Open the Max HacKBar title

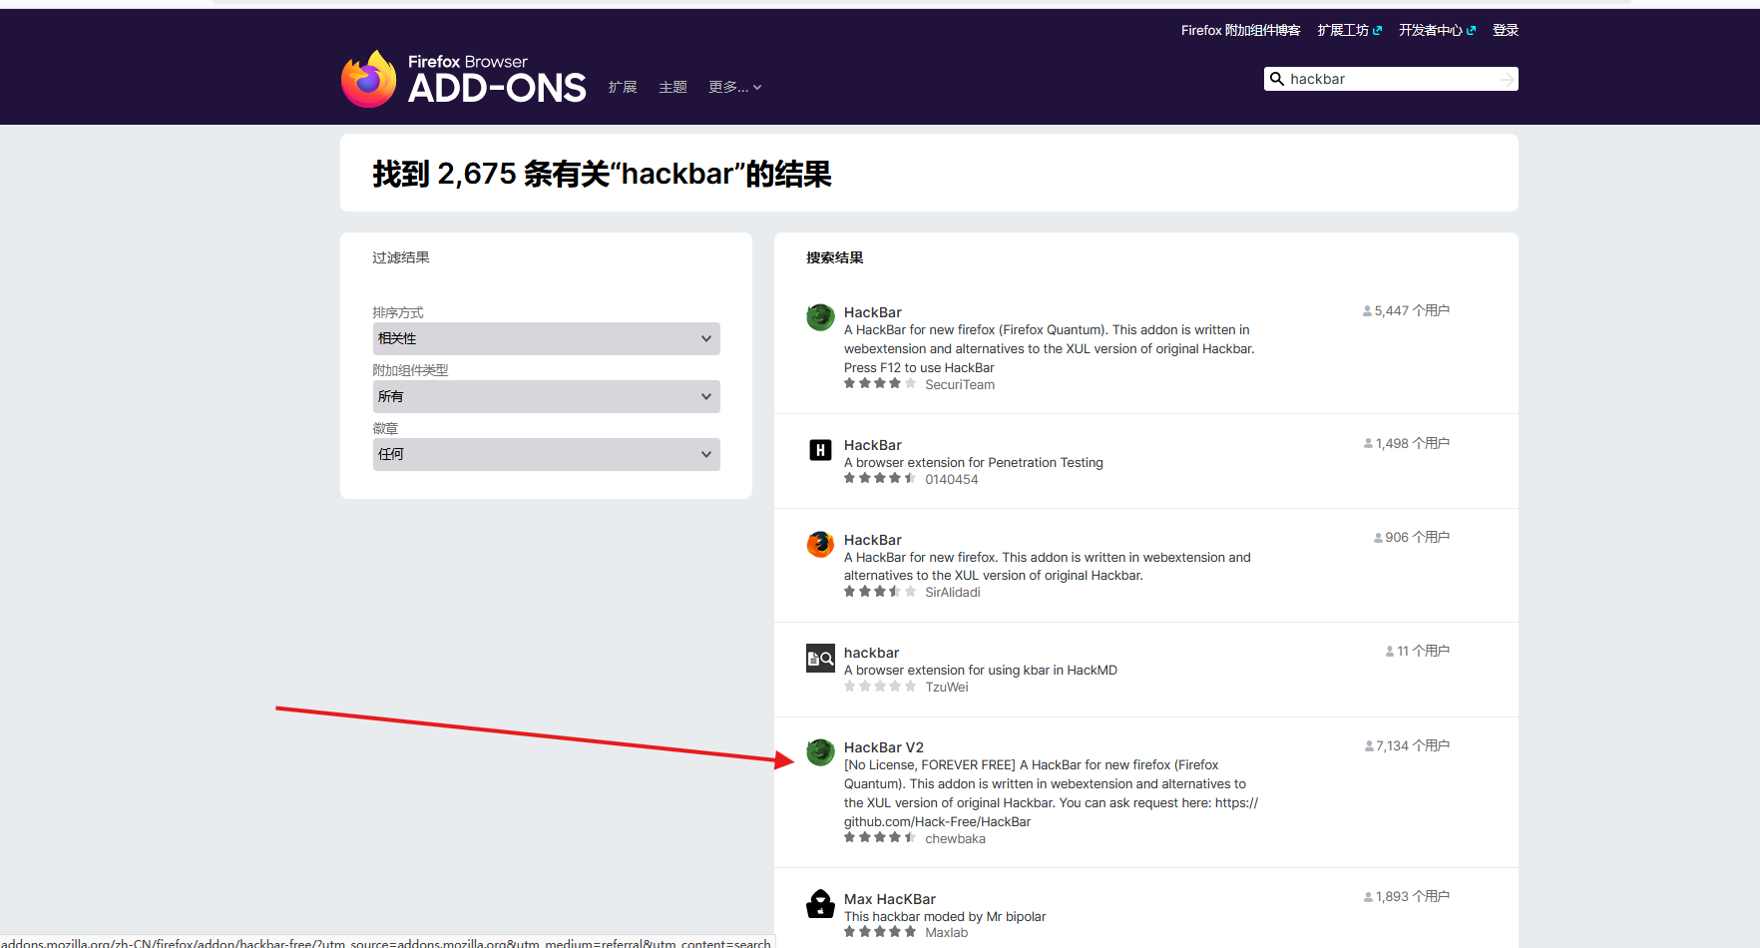point(890,899)
